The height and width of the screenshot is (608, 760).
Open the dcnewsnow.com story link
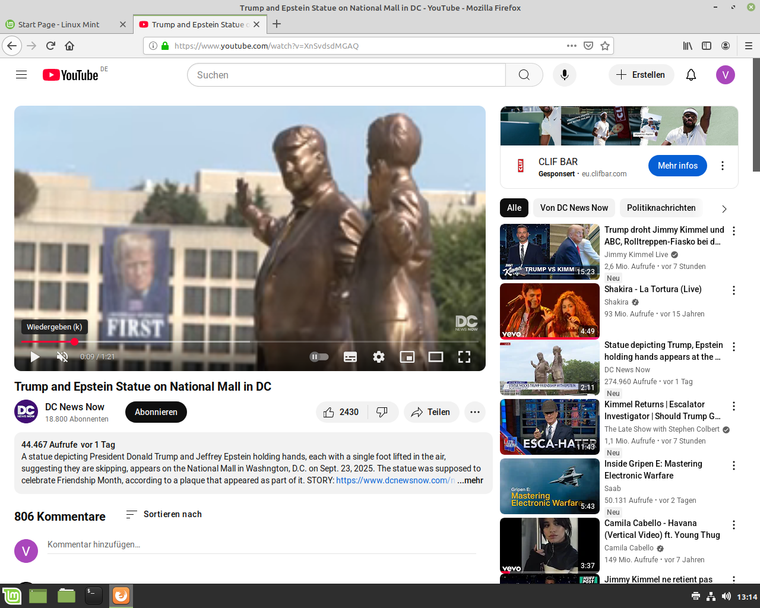coord(395,480)
